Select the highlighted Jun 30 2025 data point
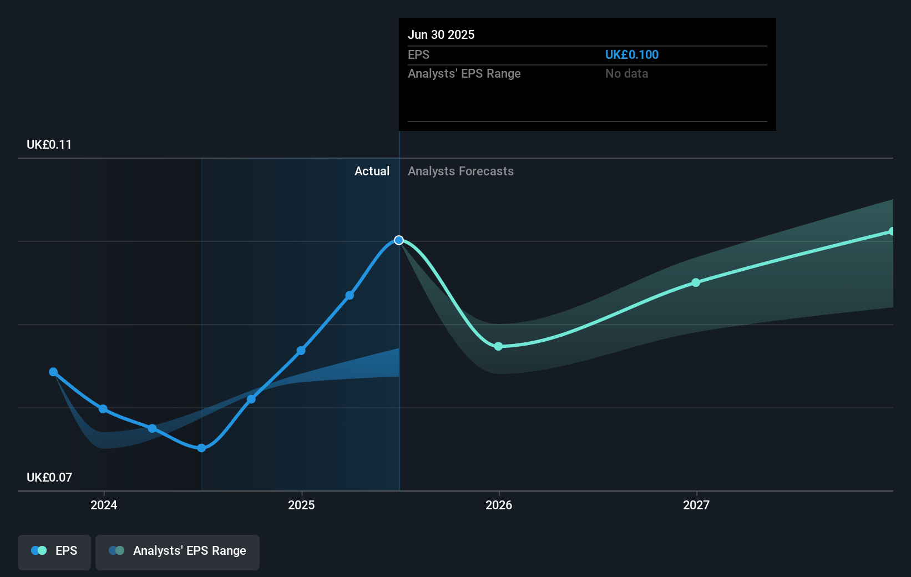Image resolution: width=911 pixels, height=577 pixels. tap(398, 240)
